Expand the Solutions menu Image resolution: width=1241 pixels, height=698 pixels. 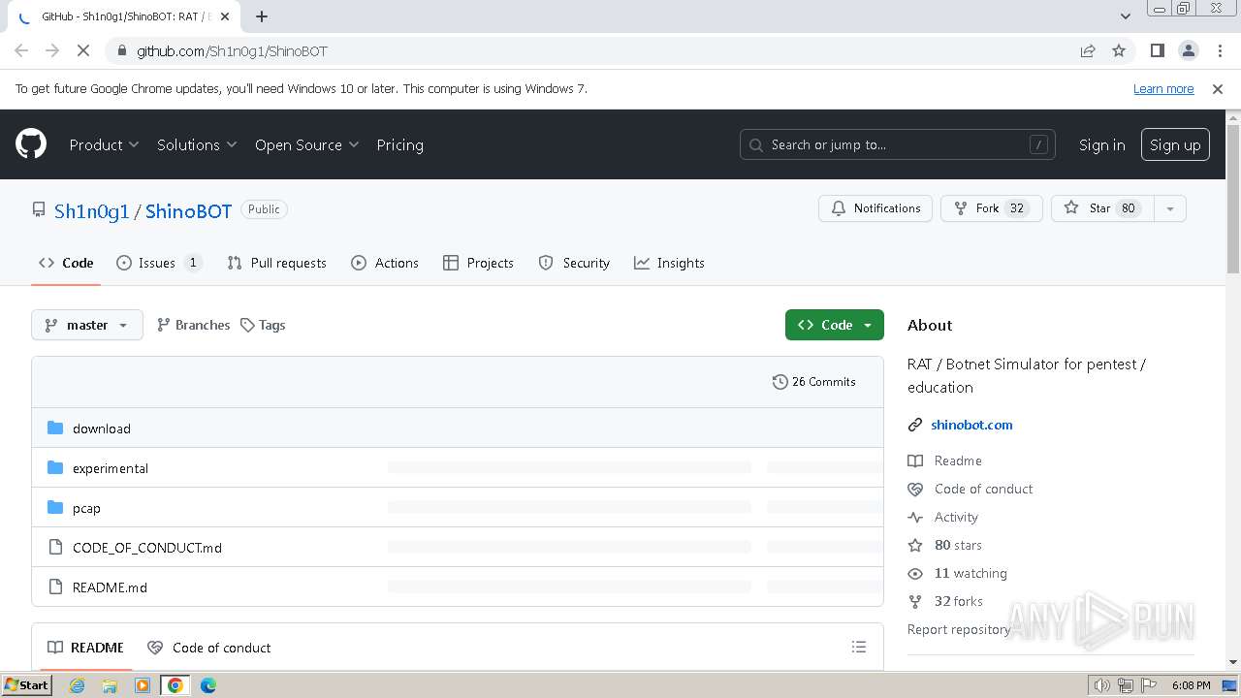(x=197, y=144)
